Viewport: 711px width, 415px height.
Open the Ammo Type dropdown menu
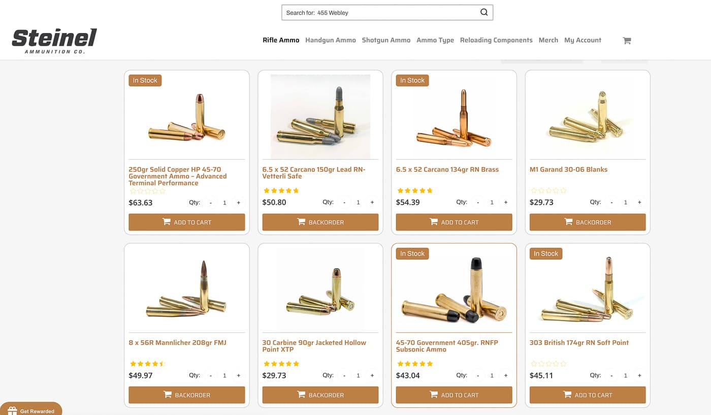tap(435, 40)
